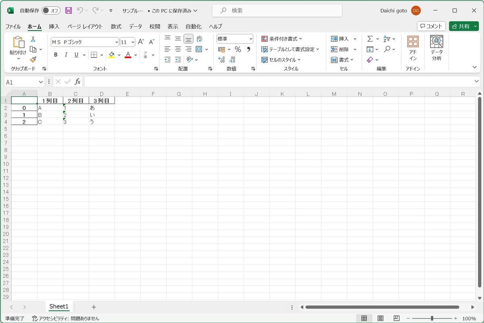Click the cut scissors icon

[33, 39]
